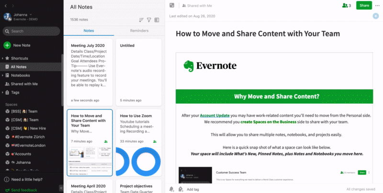Open the Meeting July 2020 note card
383x193 pixels.
89,72
